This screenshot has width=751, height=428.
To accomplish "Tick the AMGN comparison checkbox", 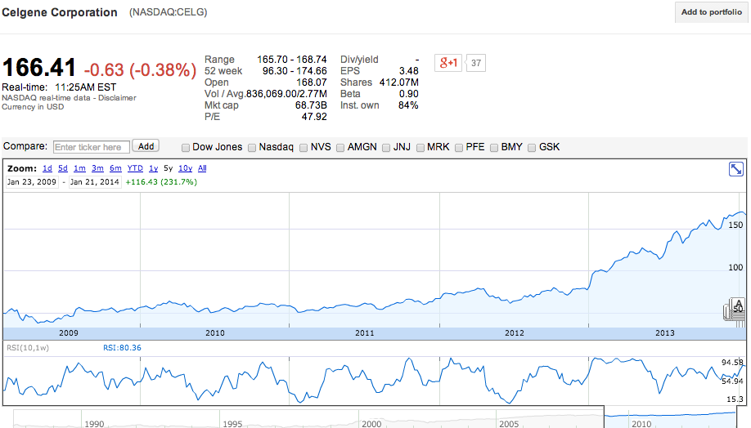I will pos(340,148).
